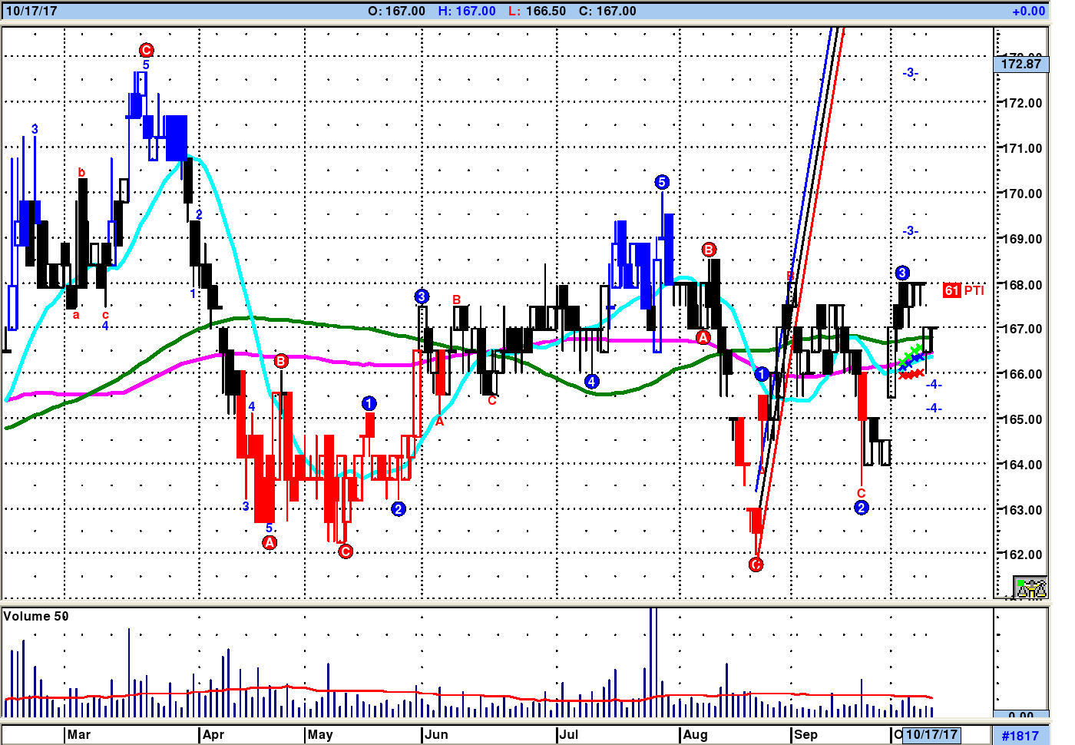Viewport: 1075px width, 745px height.
Task: Click the Aug month label on time axis
Action: click(x=695, y=734)
